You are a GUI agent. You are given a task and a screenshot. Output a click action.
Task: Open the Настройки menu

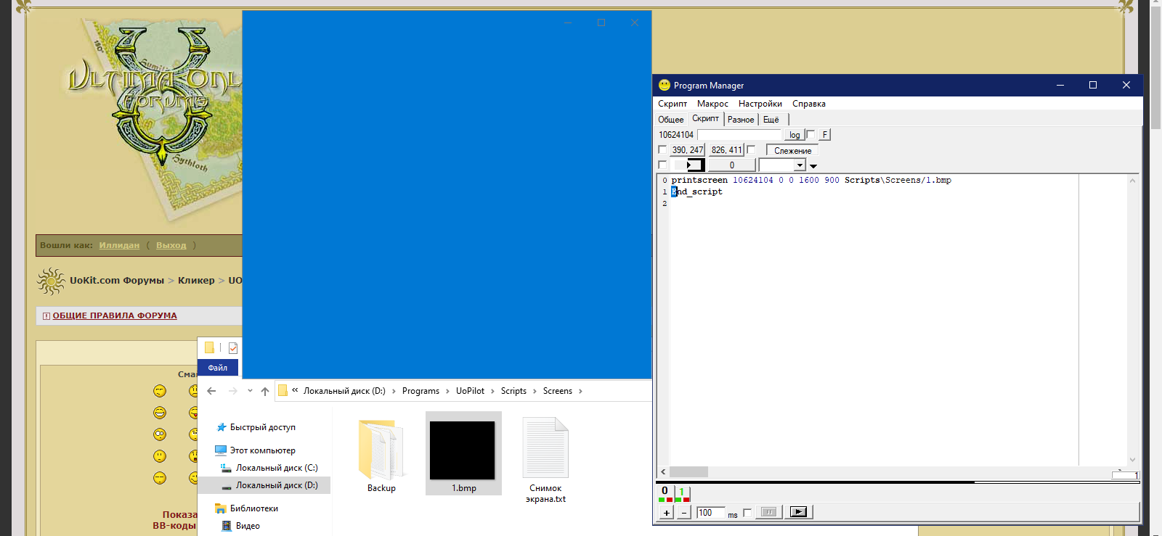coord(760,104)
